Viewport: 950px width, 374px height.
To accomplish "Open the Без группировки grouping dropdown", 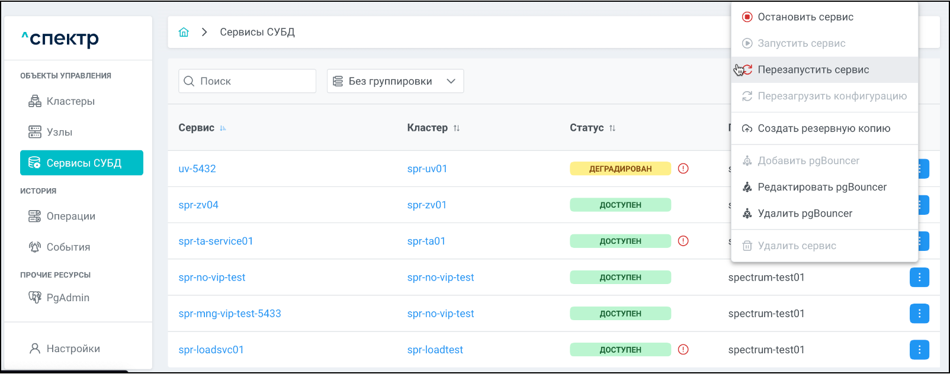I will [395, 81].
